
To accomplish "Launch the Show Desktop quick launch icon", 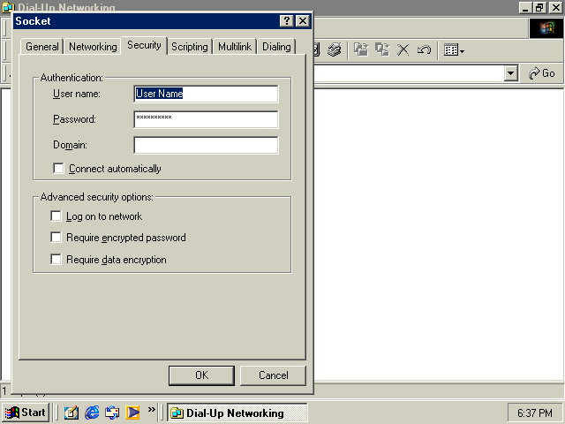I will 71,413.
